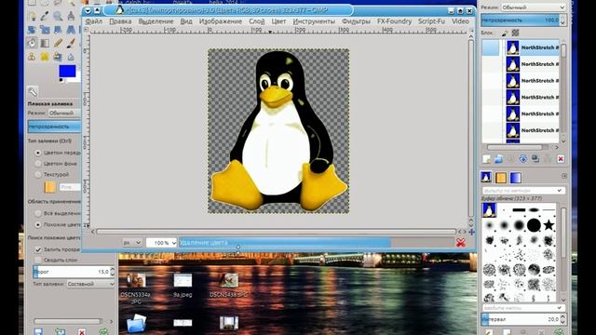The image size is (596, 335).
Task: Open the brushes dock tab menu
Action: [564, 176]
